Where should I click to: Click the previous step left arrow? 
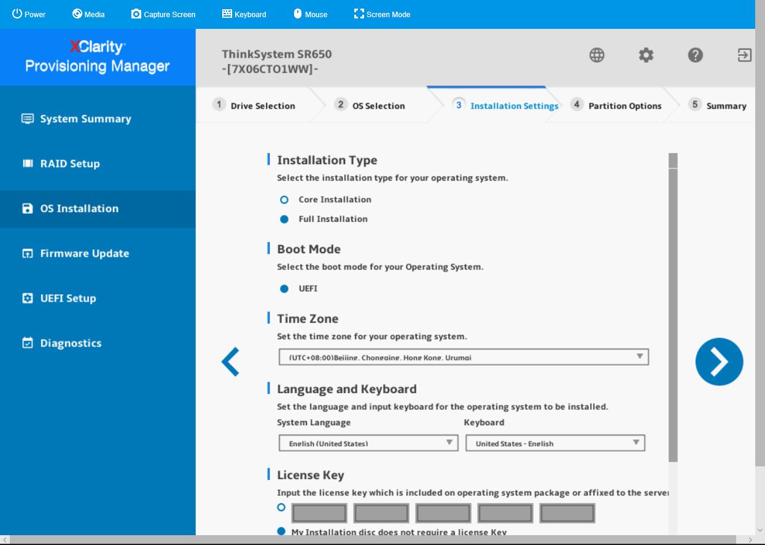coord(230,362)
